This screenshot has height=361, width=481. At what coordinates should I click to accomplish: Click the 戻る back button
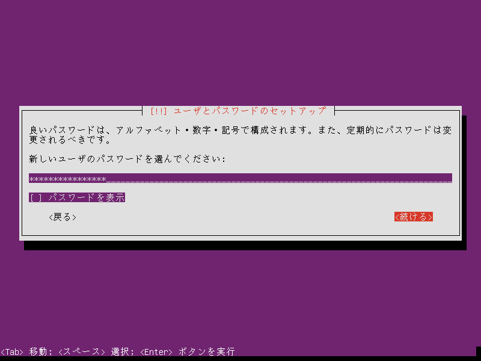click(63, 217)
